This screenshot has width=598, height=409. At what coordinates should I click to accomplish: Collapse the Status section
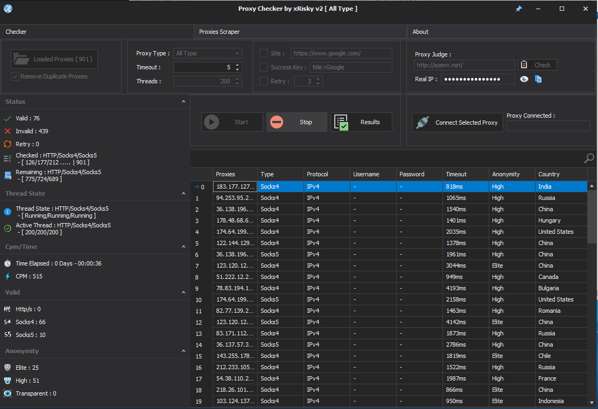pos(184,102)
